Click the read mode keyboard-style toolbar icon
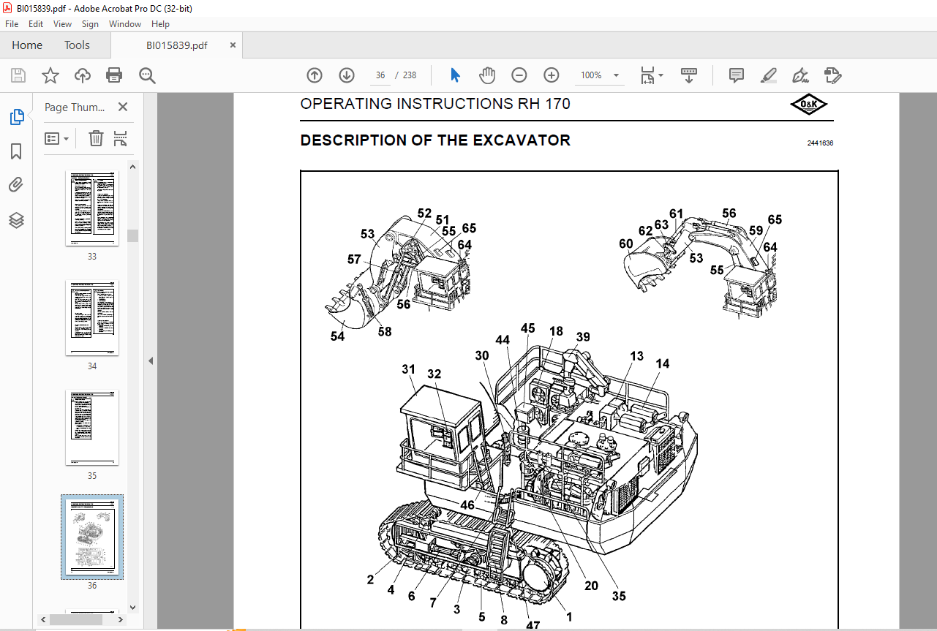 pyautogui.click(x=689, y=75)
